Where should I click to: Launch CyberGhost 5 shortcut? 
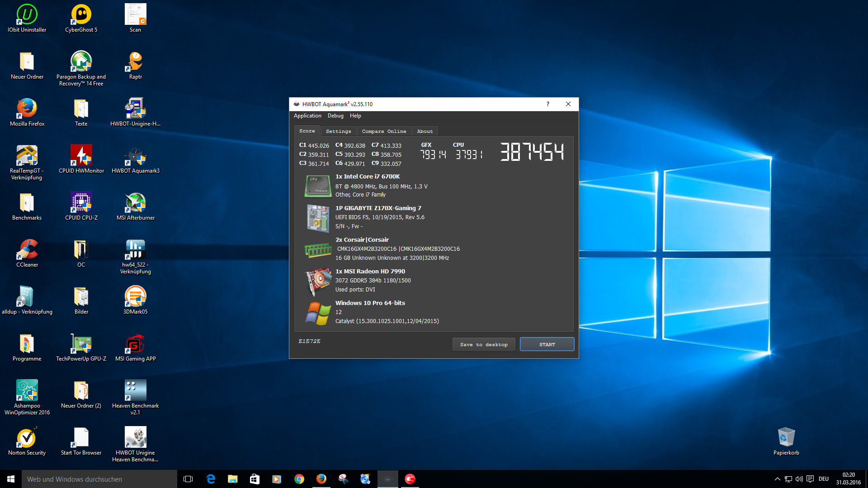pos(81,18)
